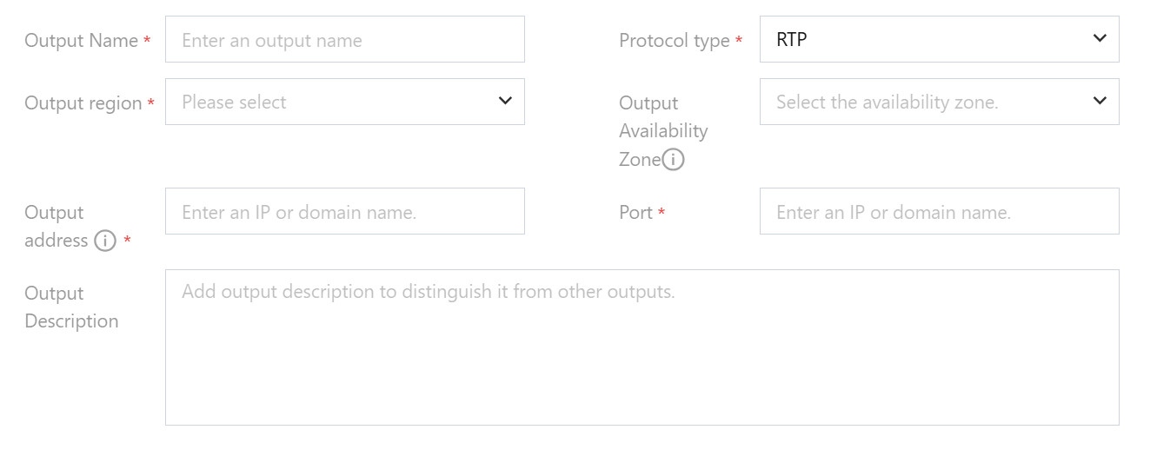
Task: Click the red asterisk beside Output Name
Action: coord(147,41)
